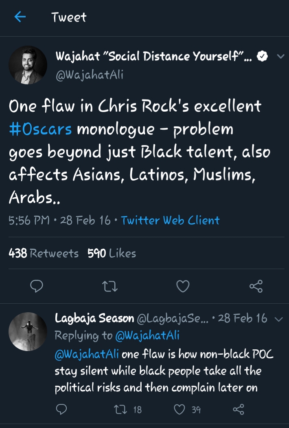Viewport: 289px width, 428px height.
Task: Open the #Oscars hashtag
Action: [40, 129]
